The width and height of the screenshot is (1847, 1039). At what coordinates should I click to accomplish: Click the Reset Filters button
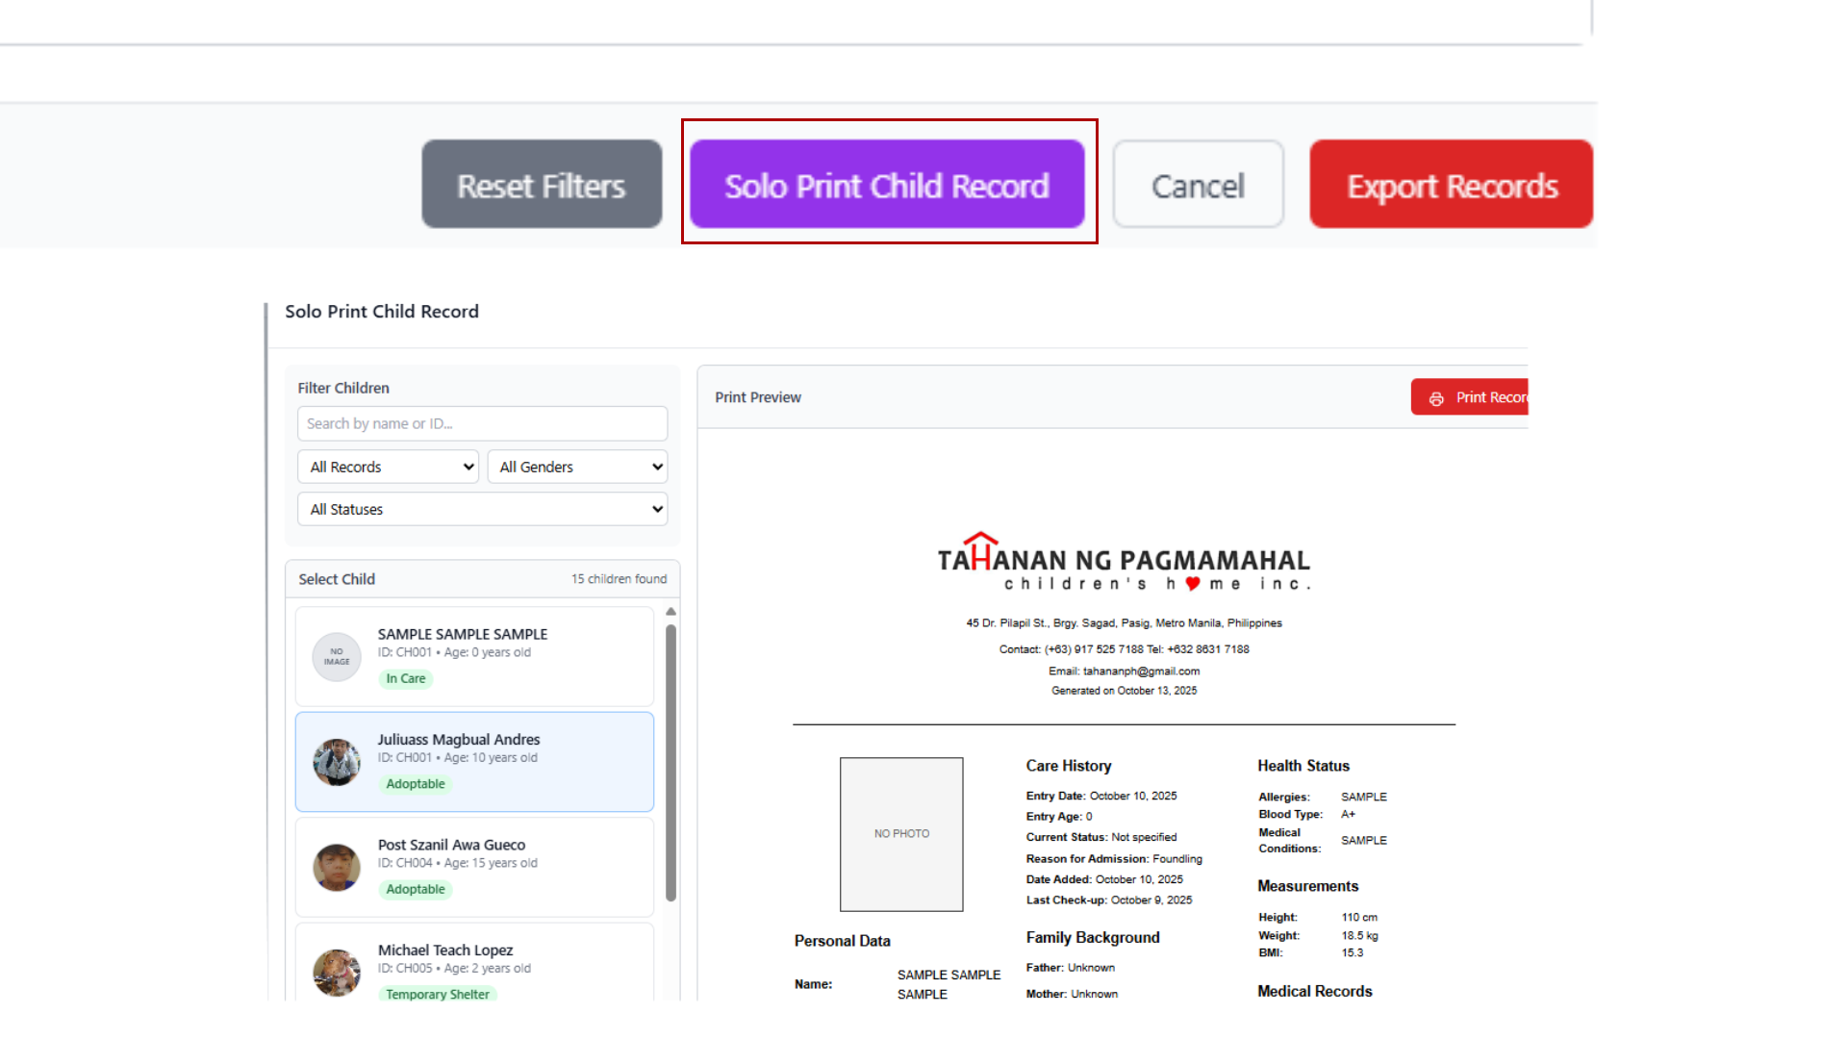point(542,185)
